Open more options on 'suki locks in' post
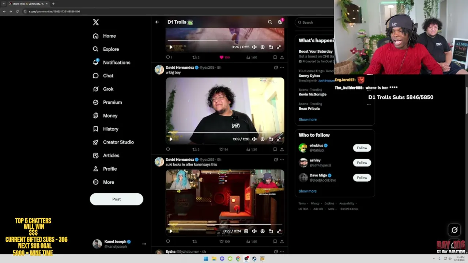This screenshot has width=468, height=263. tap(282, 160)
